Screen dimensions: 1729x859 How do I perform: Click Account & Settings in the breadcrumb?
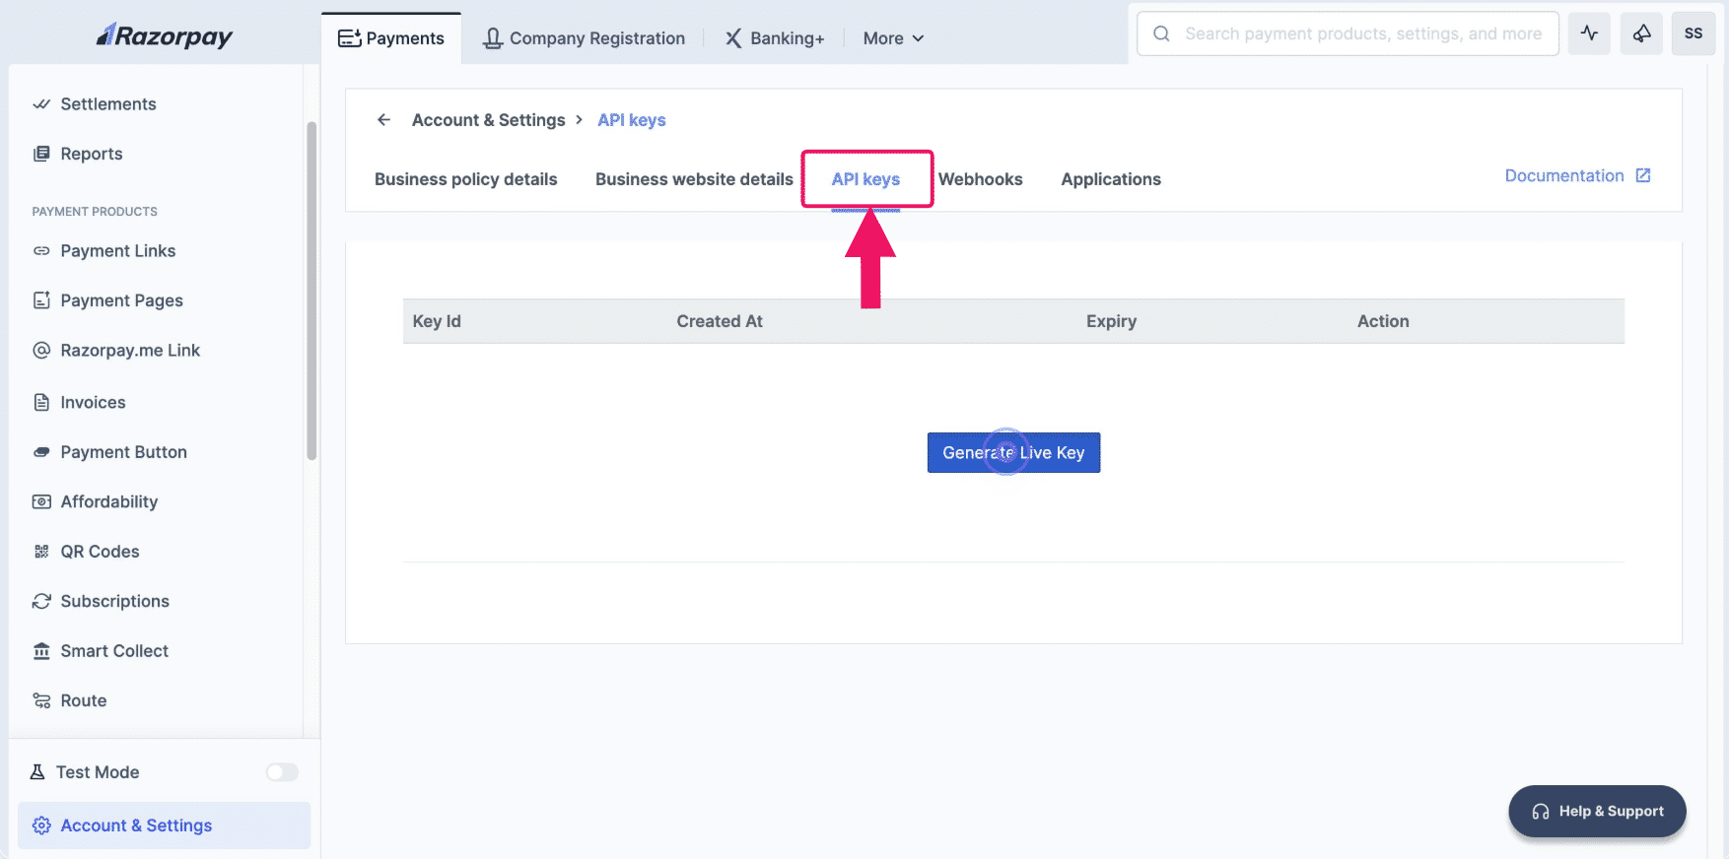coord(489,120)
